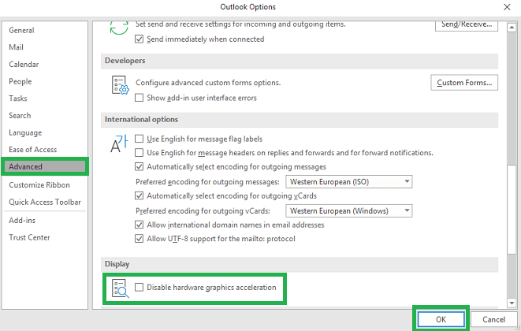Open Add-ins category

click(x=45, y=221)
